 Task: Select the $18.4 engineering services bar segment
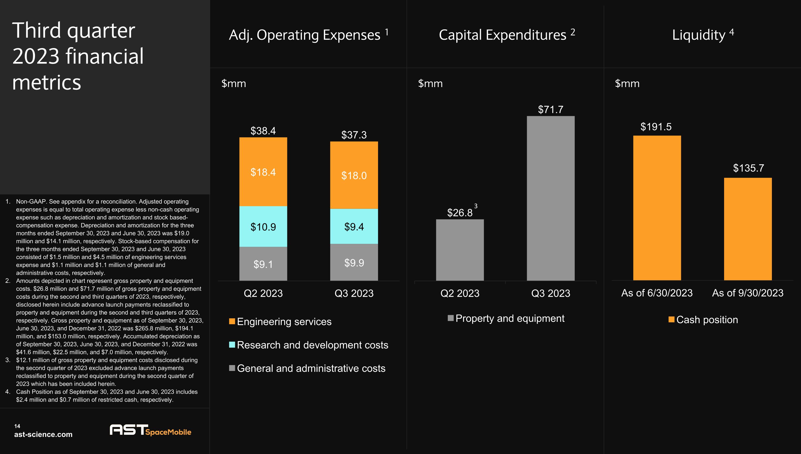coord(263,172)
